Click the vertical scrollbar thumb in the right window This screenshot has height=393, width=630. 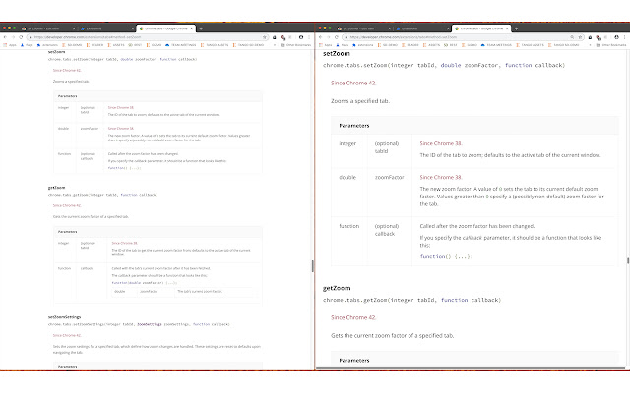point(628,260)
